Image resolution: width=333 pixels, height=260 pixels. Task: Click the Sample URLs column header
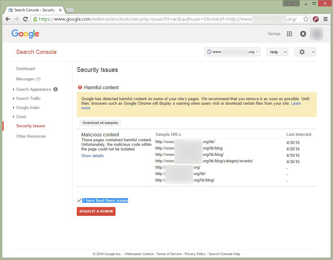168,134
